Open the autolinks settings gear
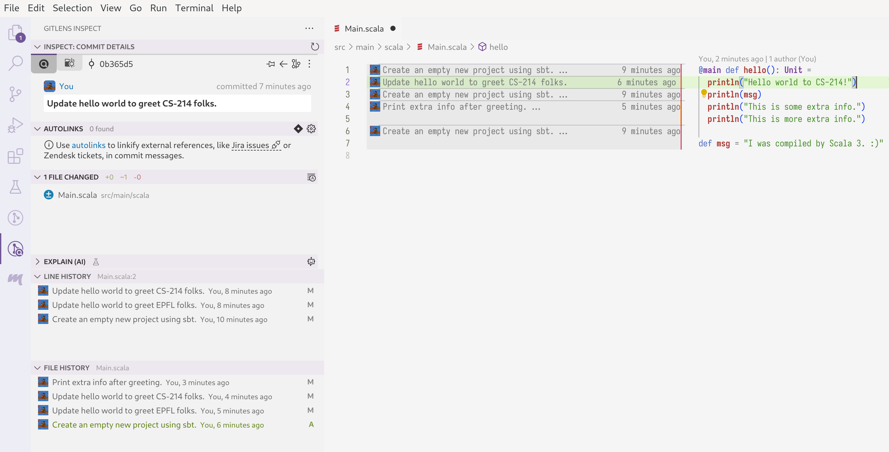 pyautogui.click(x=311, y=128)
